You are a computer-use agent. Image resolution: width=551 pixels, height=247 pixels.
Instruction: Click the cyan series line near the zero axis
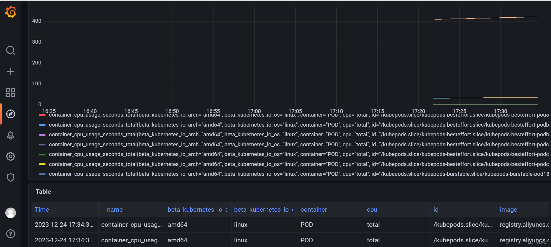(485, 98)
